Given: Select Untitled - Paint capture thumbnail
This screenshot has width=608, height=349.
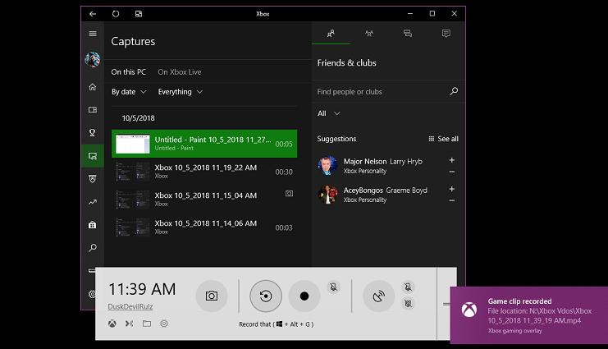Looking at the screenshot, I should [133, 144].
